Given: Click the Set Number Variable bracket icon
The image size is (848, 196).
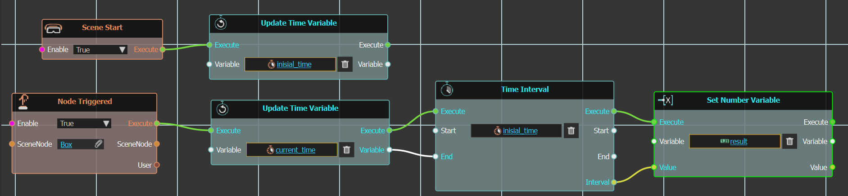Looking at the screenshot, I should pyautogui.click(x=666, y=100).
